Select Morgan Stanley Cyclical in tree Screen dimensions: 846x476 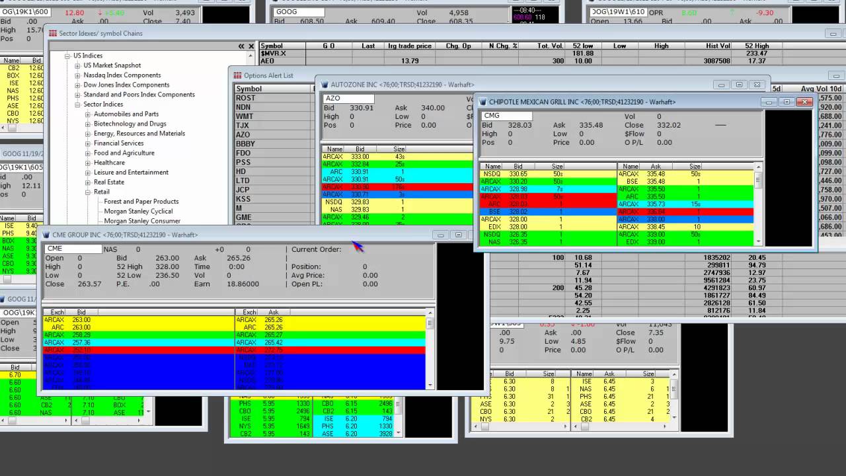[137, 212]
